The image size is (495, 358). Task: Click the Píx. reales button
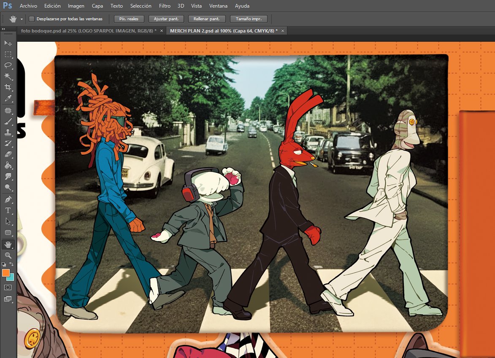pos(129,19)
